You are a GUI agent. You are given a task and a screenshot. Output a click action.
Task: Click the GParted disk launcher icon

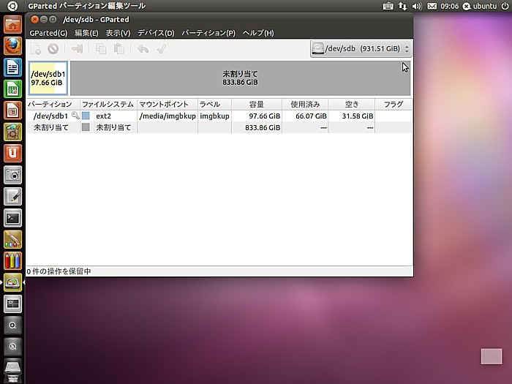[x=12, y=283]
